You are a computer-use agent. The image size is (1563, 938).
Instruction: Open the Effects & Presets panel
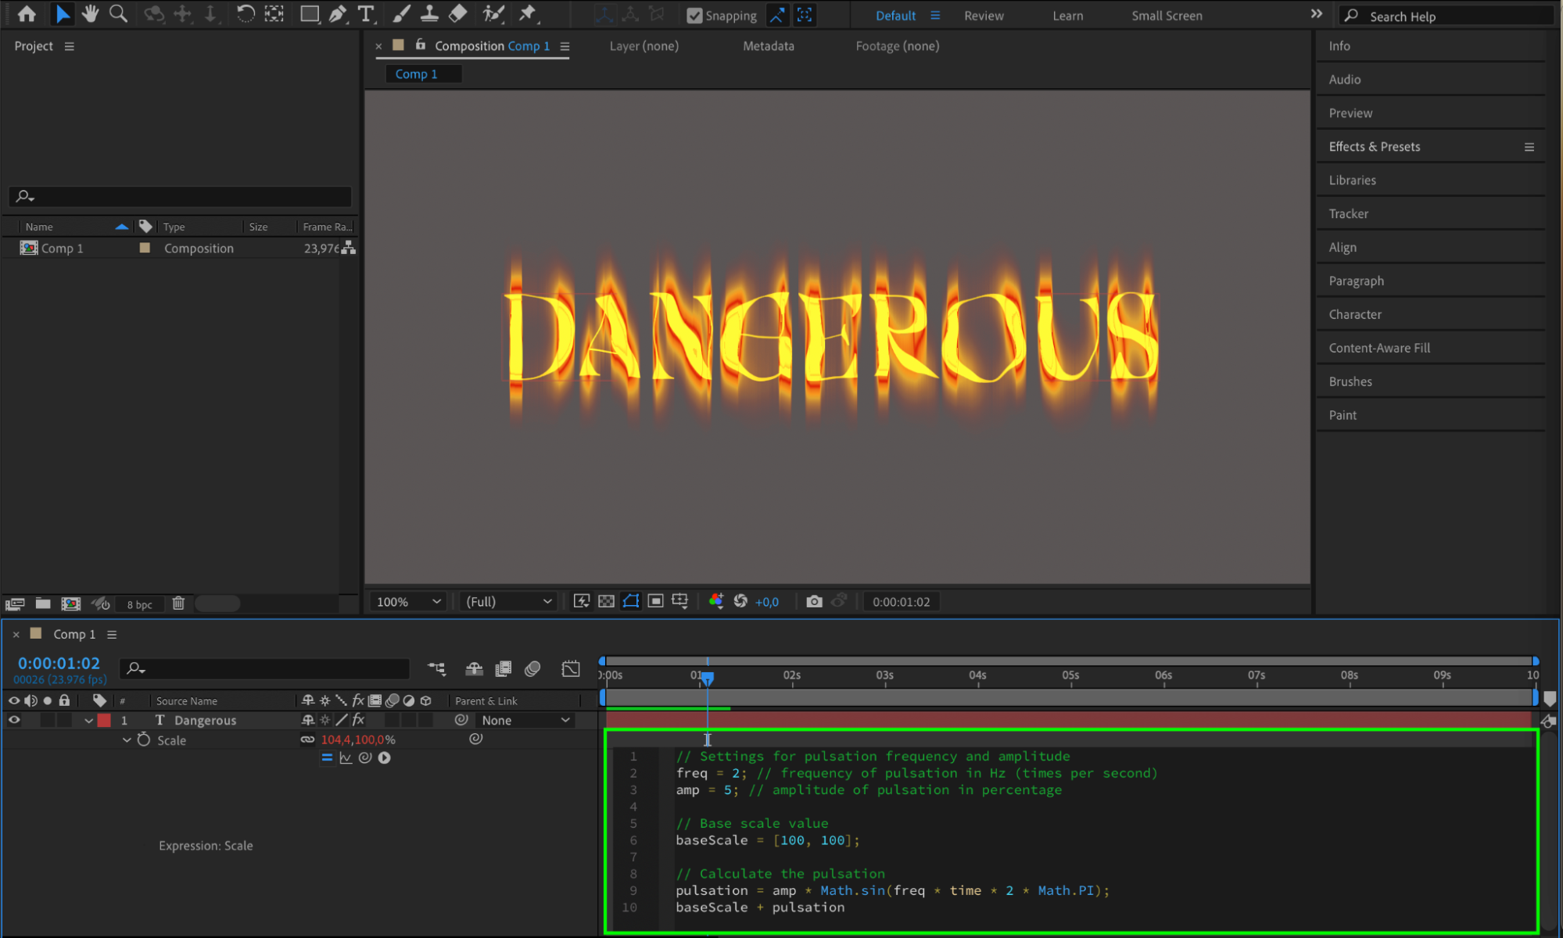click(1374, 147)
